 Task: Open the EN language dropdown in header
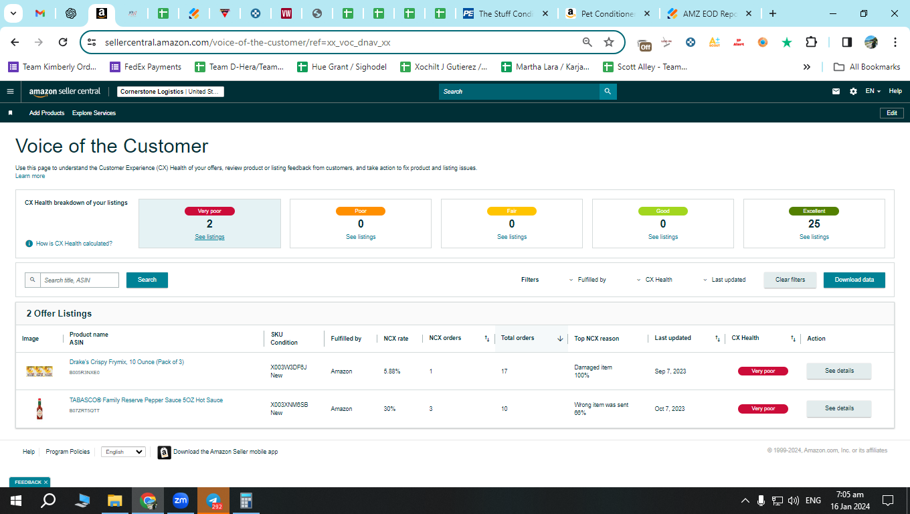tap(873, 92)
